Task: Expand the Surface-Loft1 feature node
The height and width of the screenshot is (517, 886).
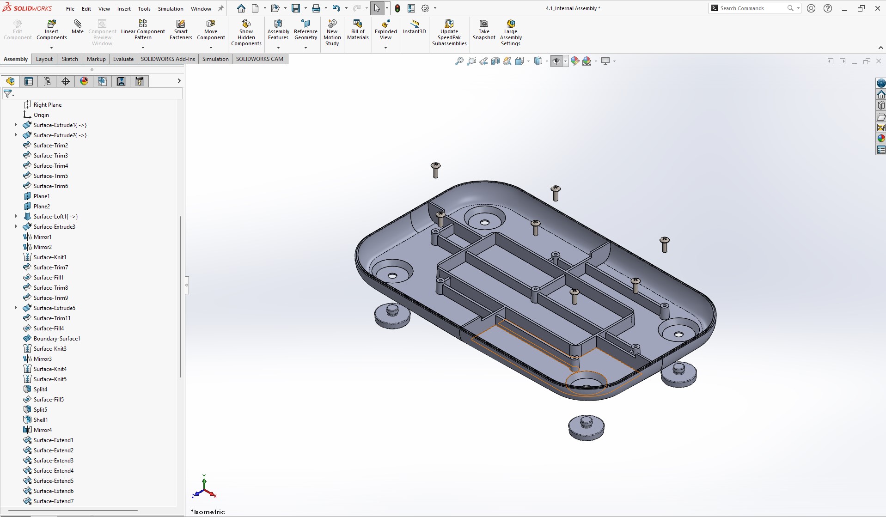Action: (x=16, y=216)
